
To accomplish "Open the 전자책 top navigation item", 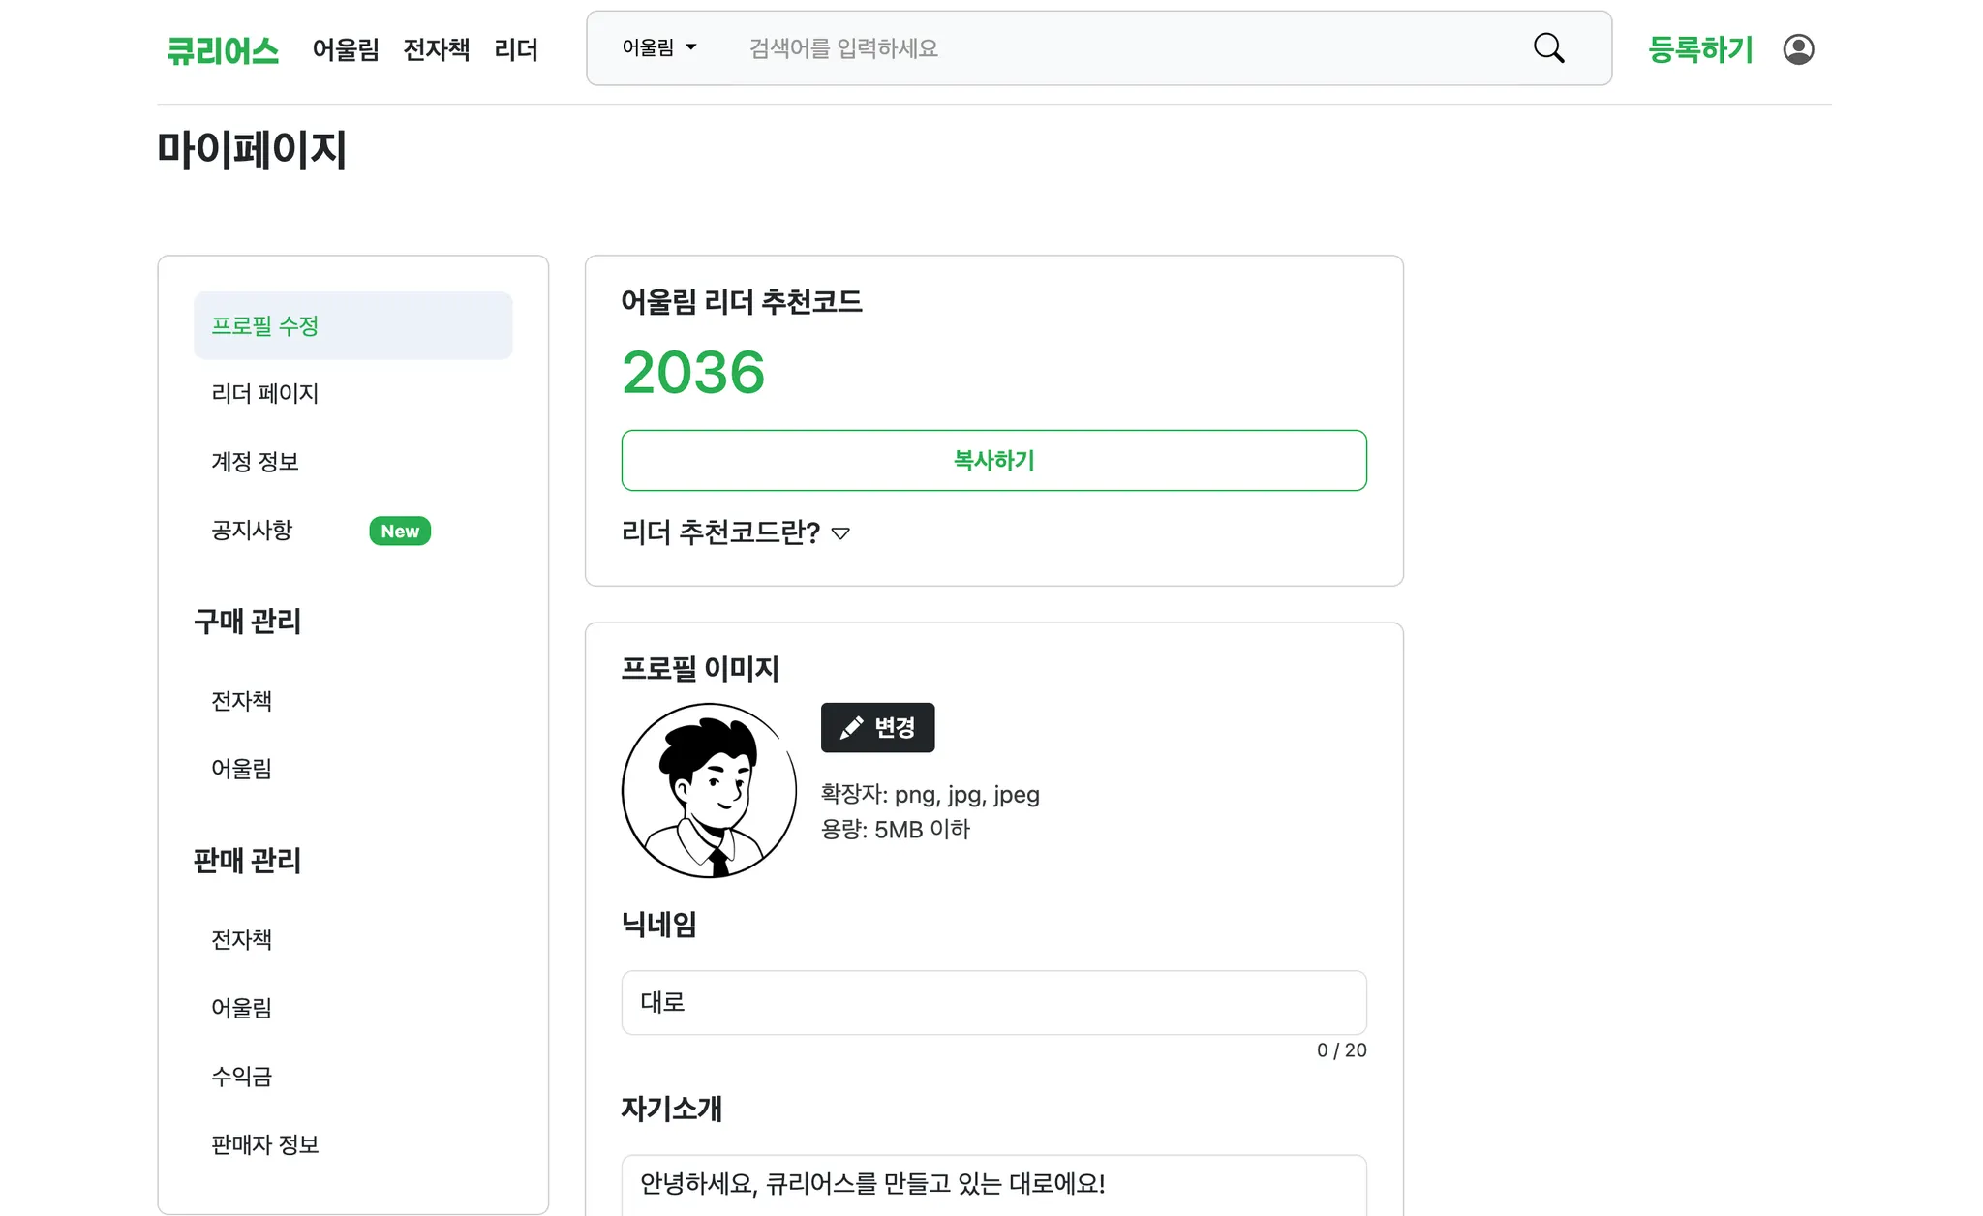I will (436, 49).
